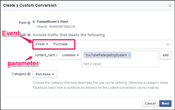
Task: Click the Cancel button
Action: coord(150,103)
